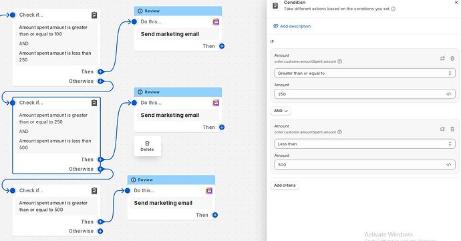Add a step after the second Send marketing email's Then
This screenshot has height=241, width=461.
tap(222, 128)
